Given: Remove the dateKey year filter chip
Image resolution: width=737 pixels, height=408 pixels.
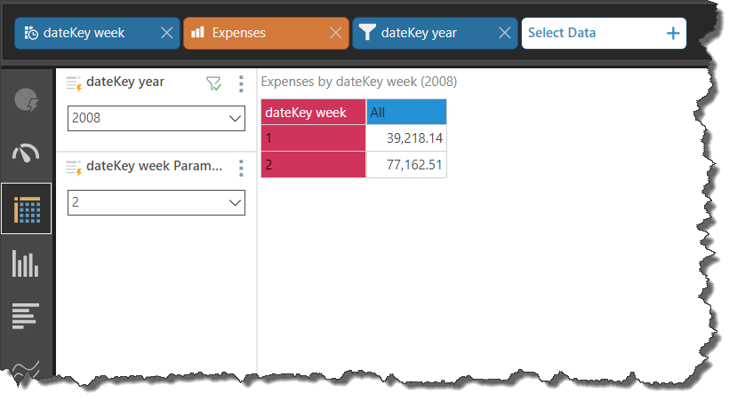Looking at the screenshot, I should [x=504, y=33].
